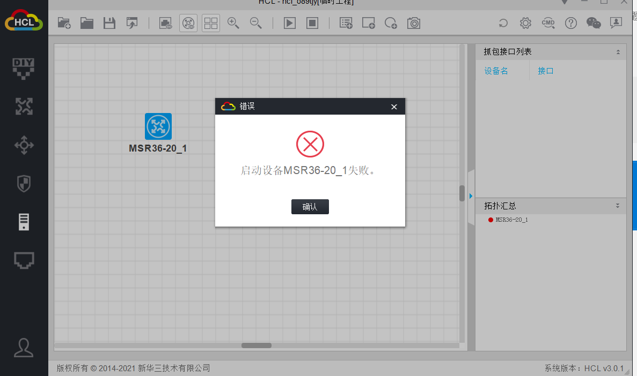Open the WeChat icon
637x376 pixels.
click(x=594, y=23)
